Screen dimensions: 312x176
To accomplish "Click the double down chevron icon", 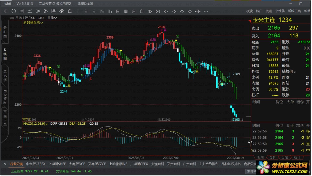I will (190, 12).
